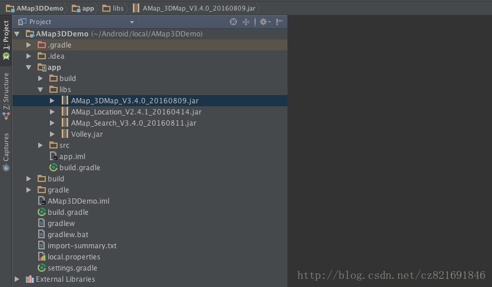Select gradlew.bat file name

pos(68,235)
